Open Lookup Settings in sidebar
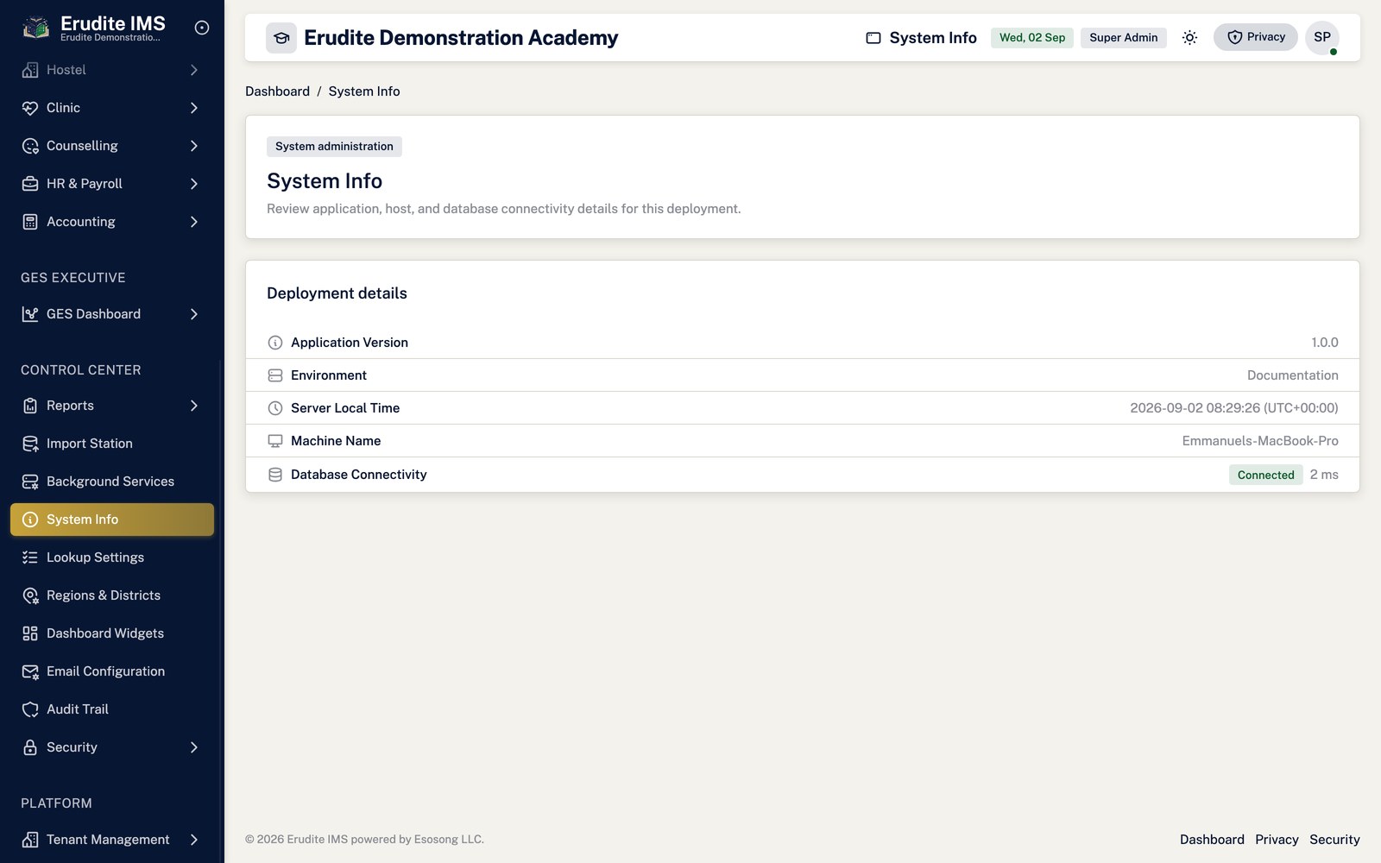 click(112, 557)
